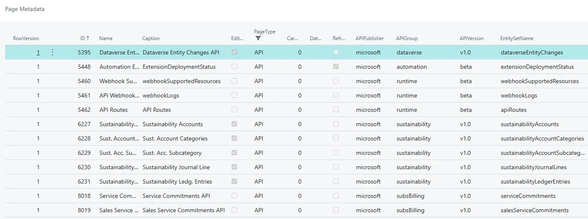Image resolution: width=588 pixels, height=219 pixels.
Task: Toggle Editable checkbox in Sustainability Accounts row
Action: pyautogui.click(x=234, y=124)
